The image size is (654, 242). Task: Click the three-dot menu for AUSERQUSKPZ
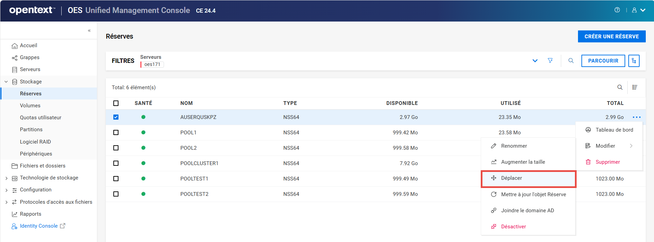[637, 117]
